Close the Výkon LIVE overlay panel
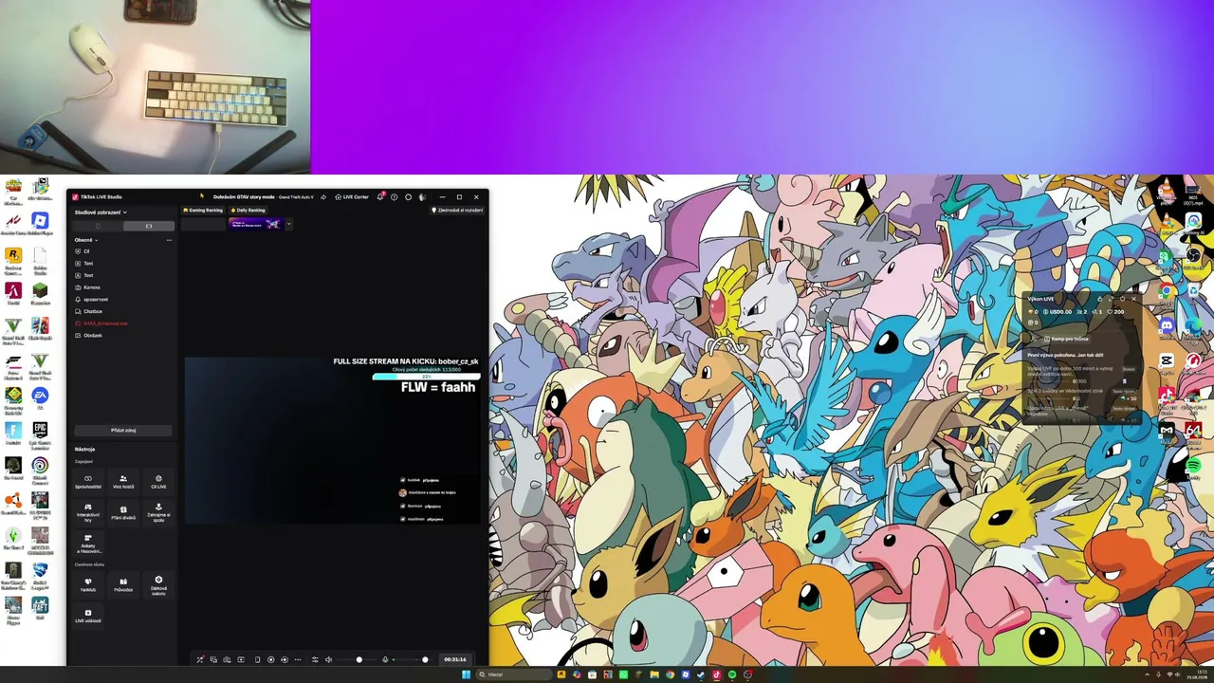The image size is (1214, 683). (1132, 299)
